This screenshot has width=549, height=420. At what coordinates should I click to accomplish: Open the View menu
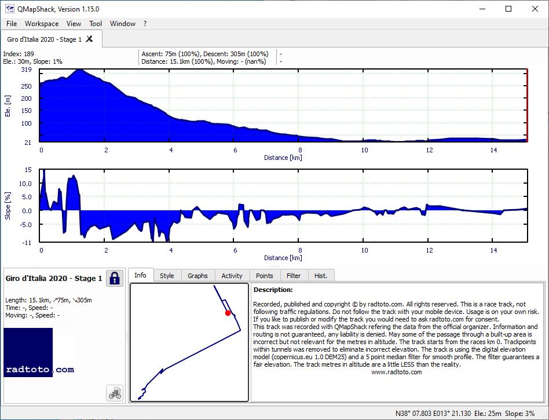point(74,24)
